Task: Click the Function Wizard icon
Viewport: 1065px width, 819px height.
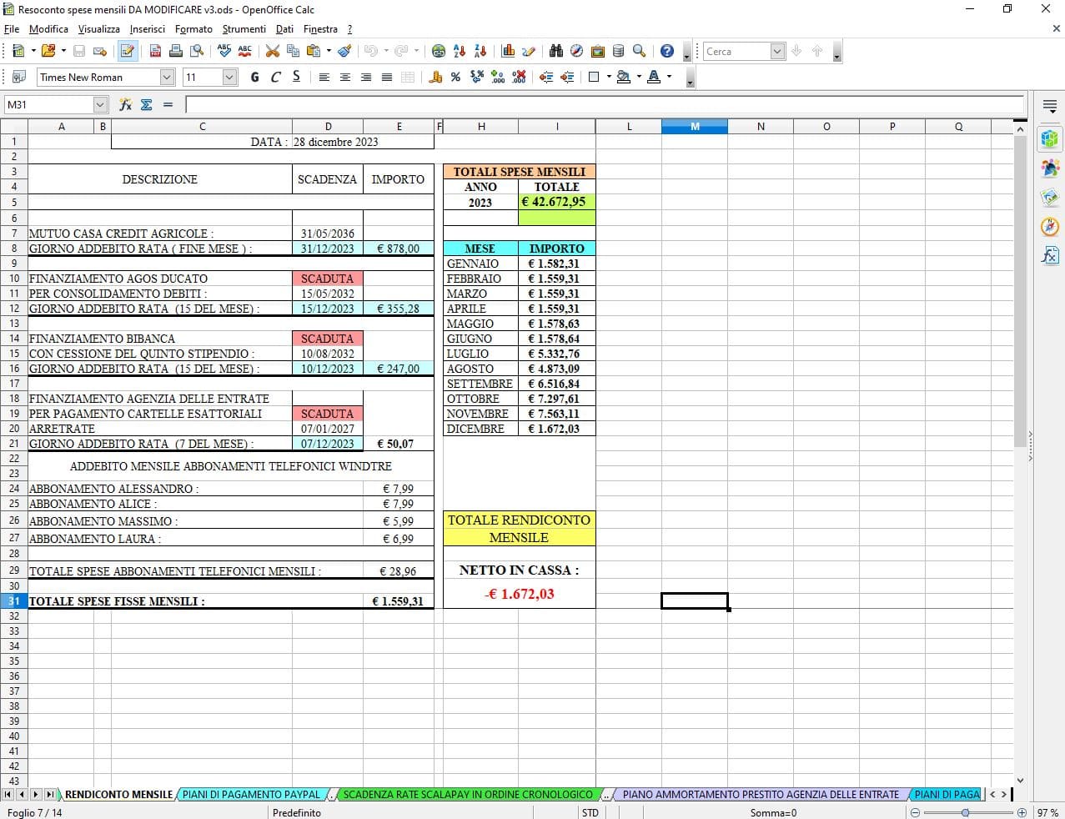Action: (x=125, y=104)
